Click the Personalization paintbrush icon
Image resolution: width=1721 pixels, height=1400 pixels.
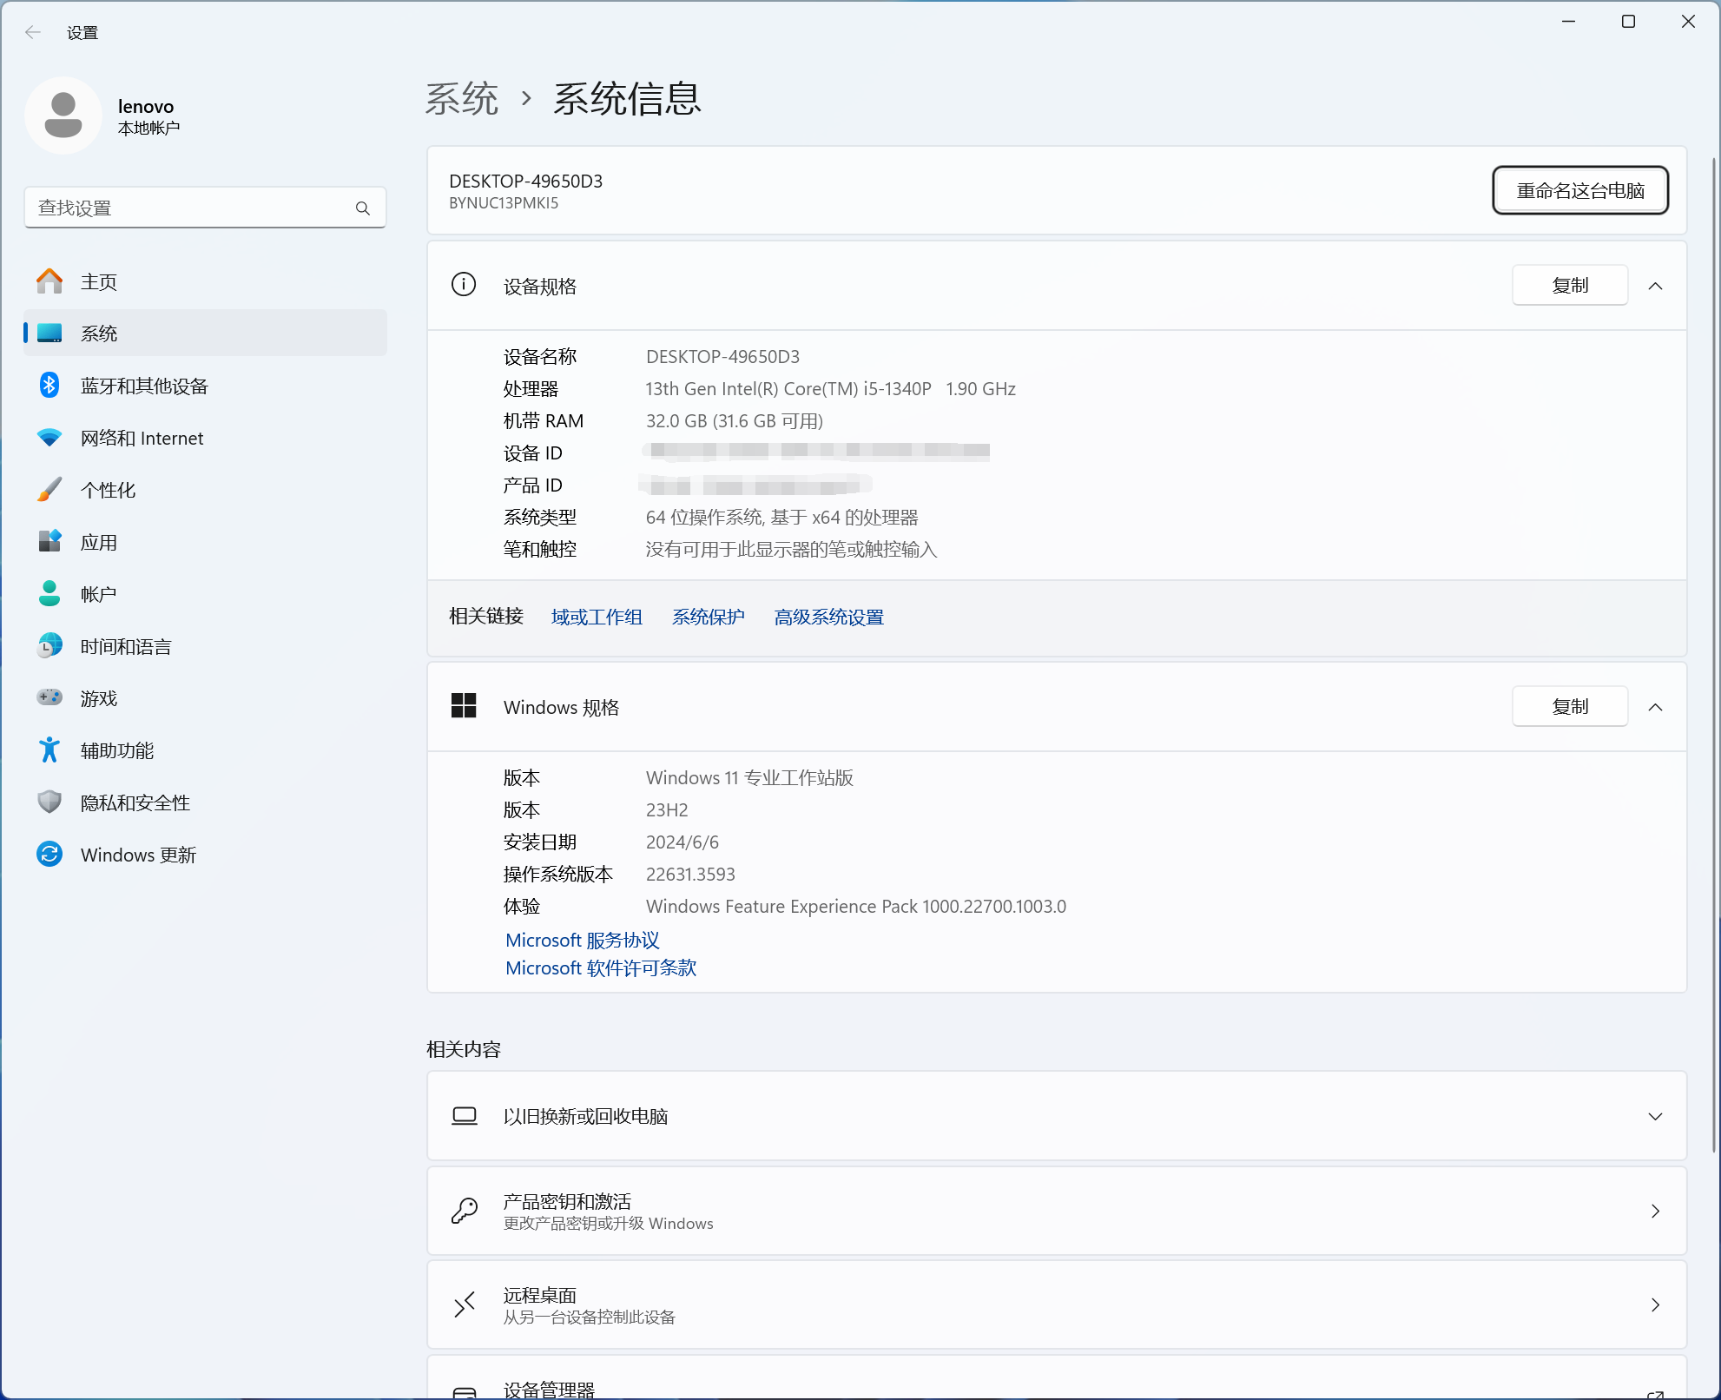click(x=49, y=490)
